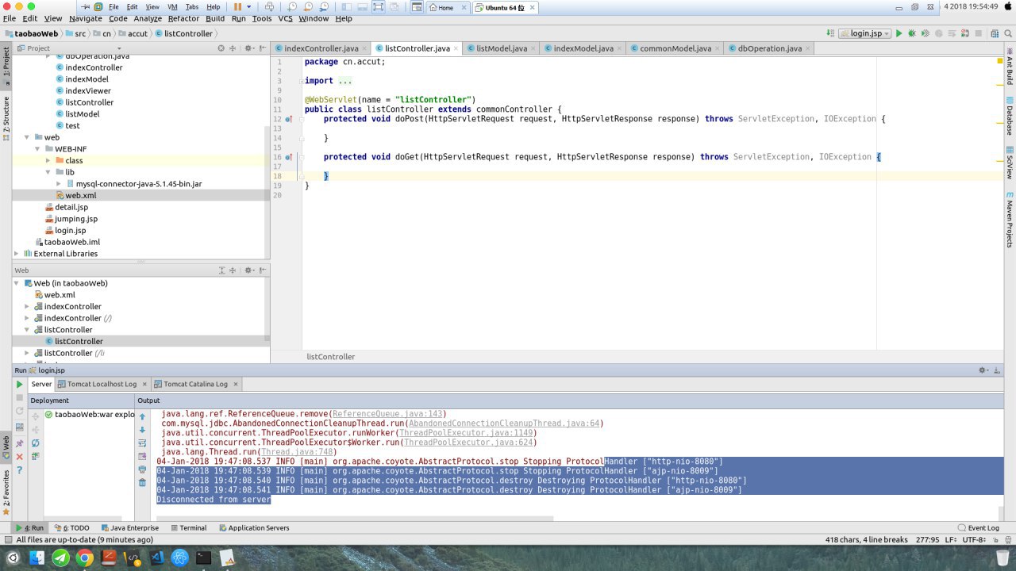Start debugging with the green bug icon
1016x571 pixels.
click(912, 33)
